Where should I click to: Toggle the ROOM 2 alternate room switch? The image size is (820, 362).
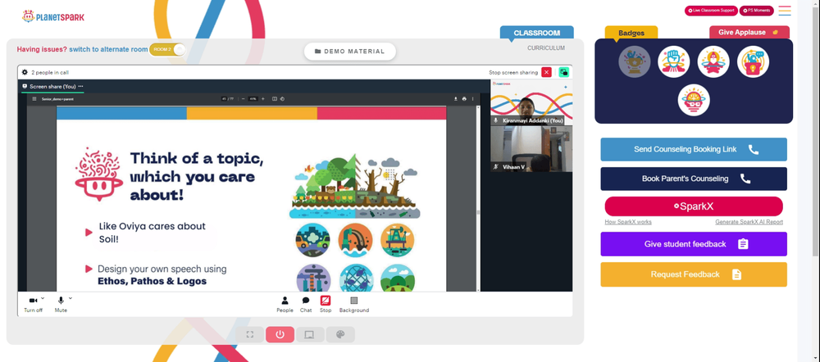click(167, 50)
